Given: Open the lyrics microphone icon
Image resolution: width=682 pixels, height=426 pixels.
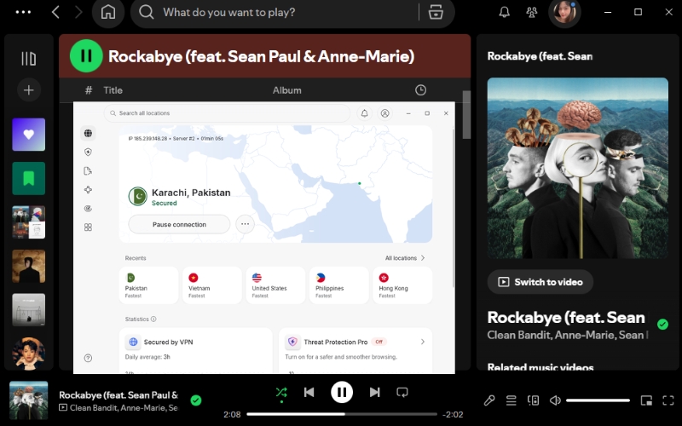Looking at the screenshot, I should [489, 400].
